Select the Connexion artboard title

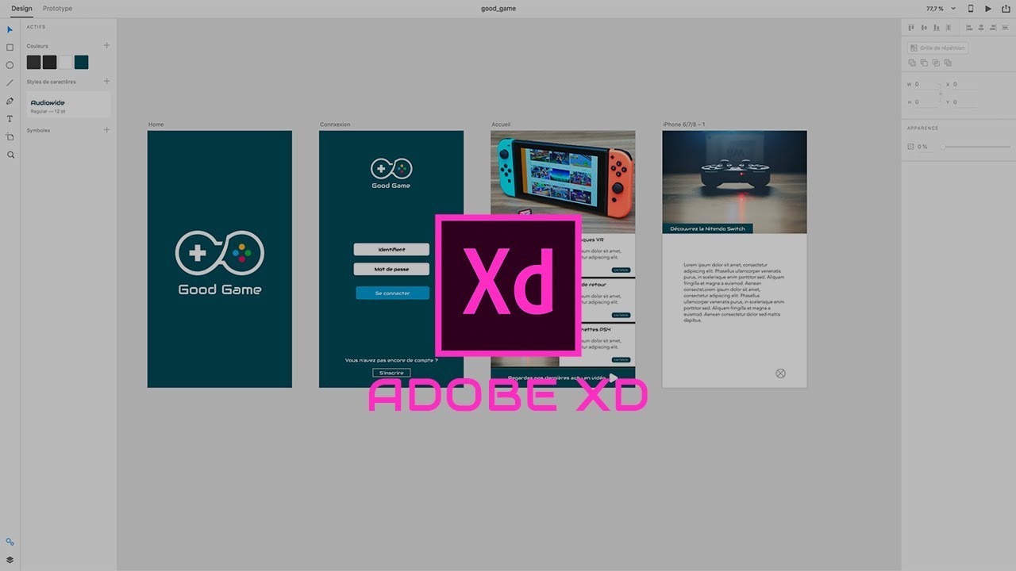[335, 125]
